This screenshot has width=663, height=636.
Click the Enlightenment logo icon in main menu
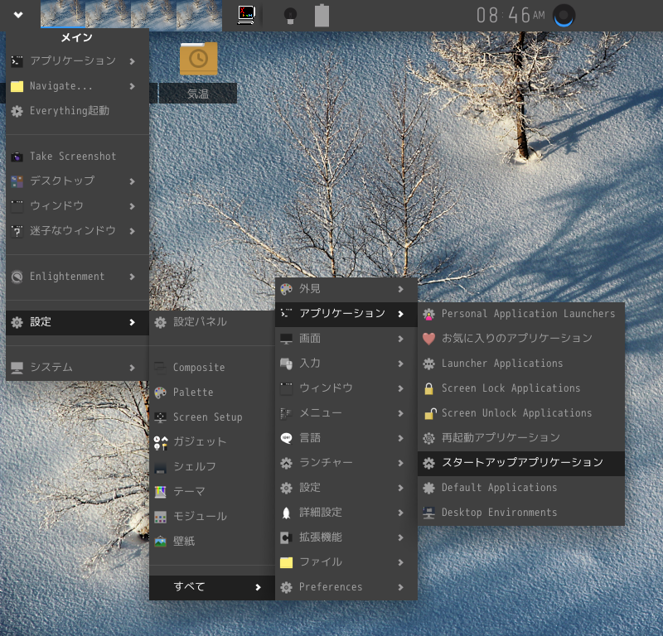click(17, 277)
